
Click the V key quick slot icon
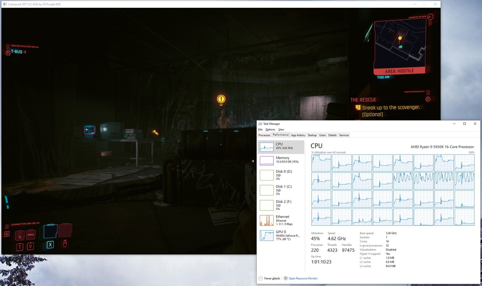click(x=31, y=246)
